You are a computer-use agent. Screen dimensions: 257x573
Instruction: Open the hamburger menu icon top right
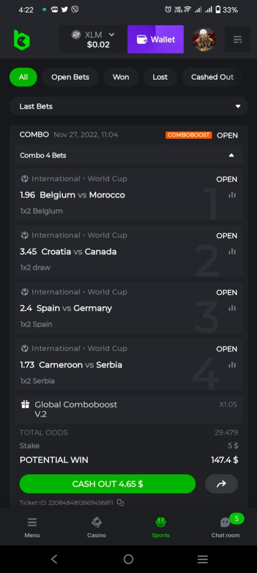pos(237,40)
